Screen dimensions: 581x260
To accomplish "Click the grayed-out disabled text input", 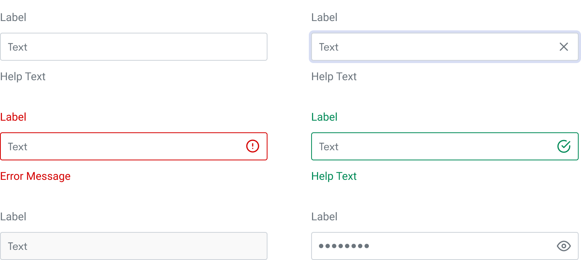I will tap(134, 246).
